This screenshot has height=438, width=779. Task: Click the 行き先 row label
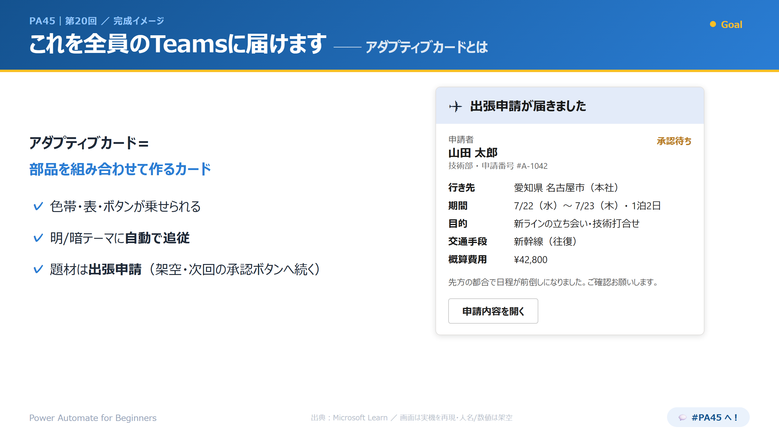coord(461,188)
